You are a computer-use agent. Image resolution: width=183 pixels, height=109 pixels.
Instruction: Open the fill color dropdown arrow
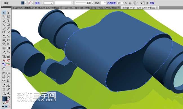pos(25,3)
